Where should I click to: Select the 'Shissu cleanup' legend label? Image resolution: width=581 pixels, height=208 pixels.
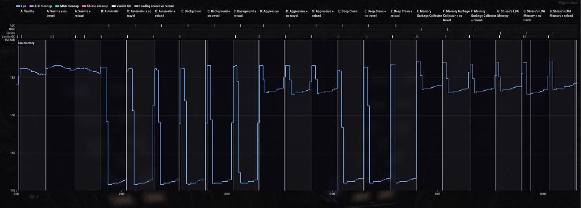[x=98, y=6]
